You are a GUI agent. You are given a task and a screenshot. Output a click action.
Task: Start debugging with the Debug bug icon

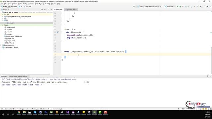tap(180, 7)
